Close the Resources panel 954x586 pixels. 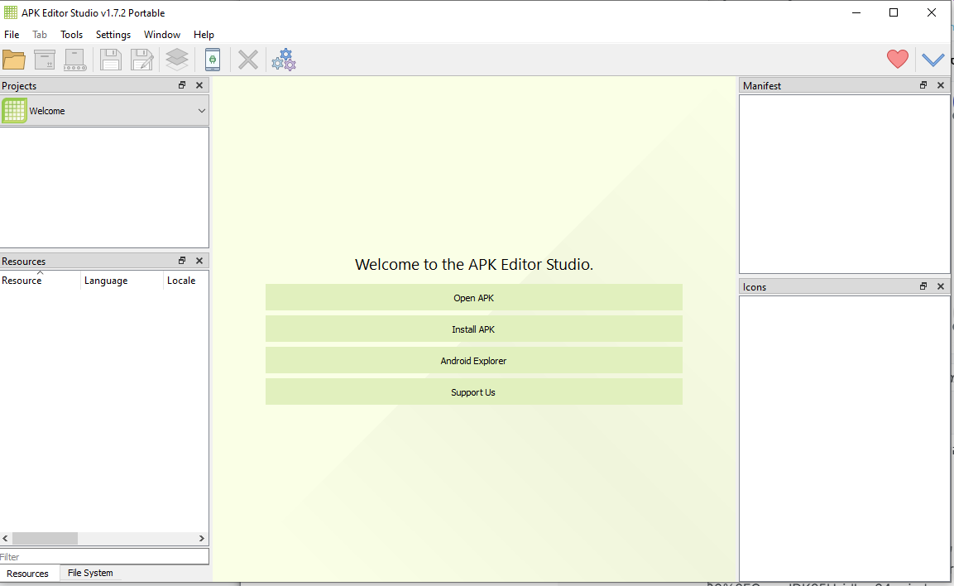[x=199, y=261]
